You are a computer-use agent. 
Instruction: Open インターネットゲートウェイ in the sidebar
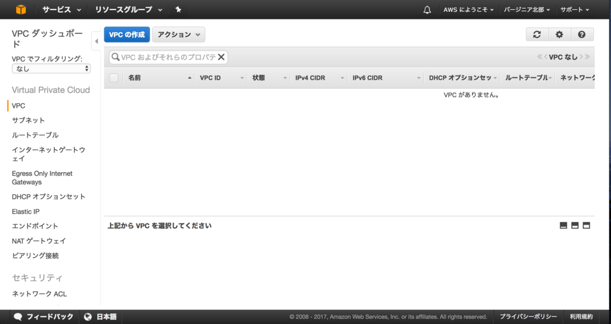point(48,154)
